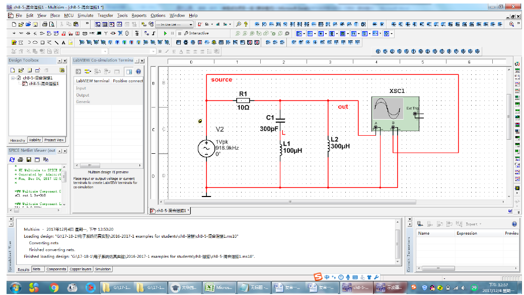Screen dimensions: 524x295
Task: Open the Nets tab in spreadsheet view
Action: point(37,269)
